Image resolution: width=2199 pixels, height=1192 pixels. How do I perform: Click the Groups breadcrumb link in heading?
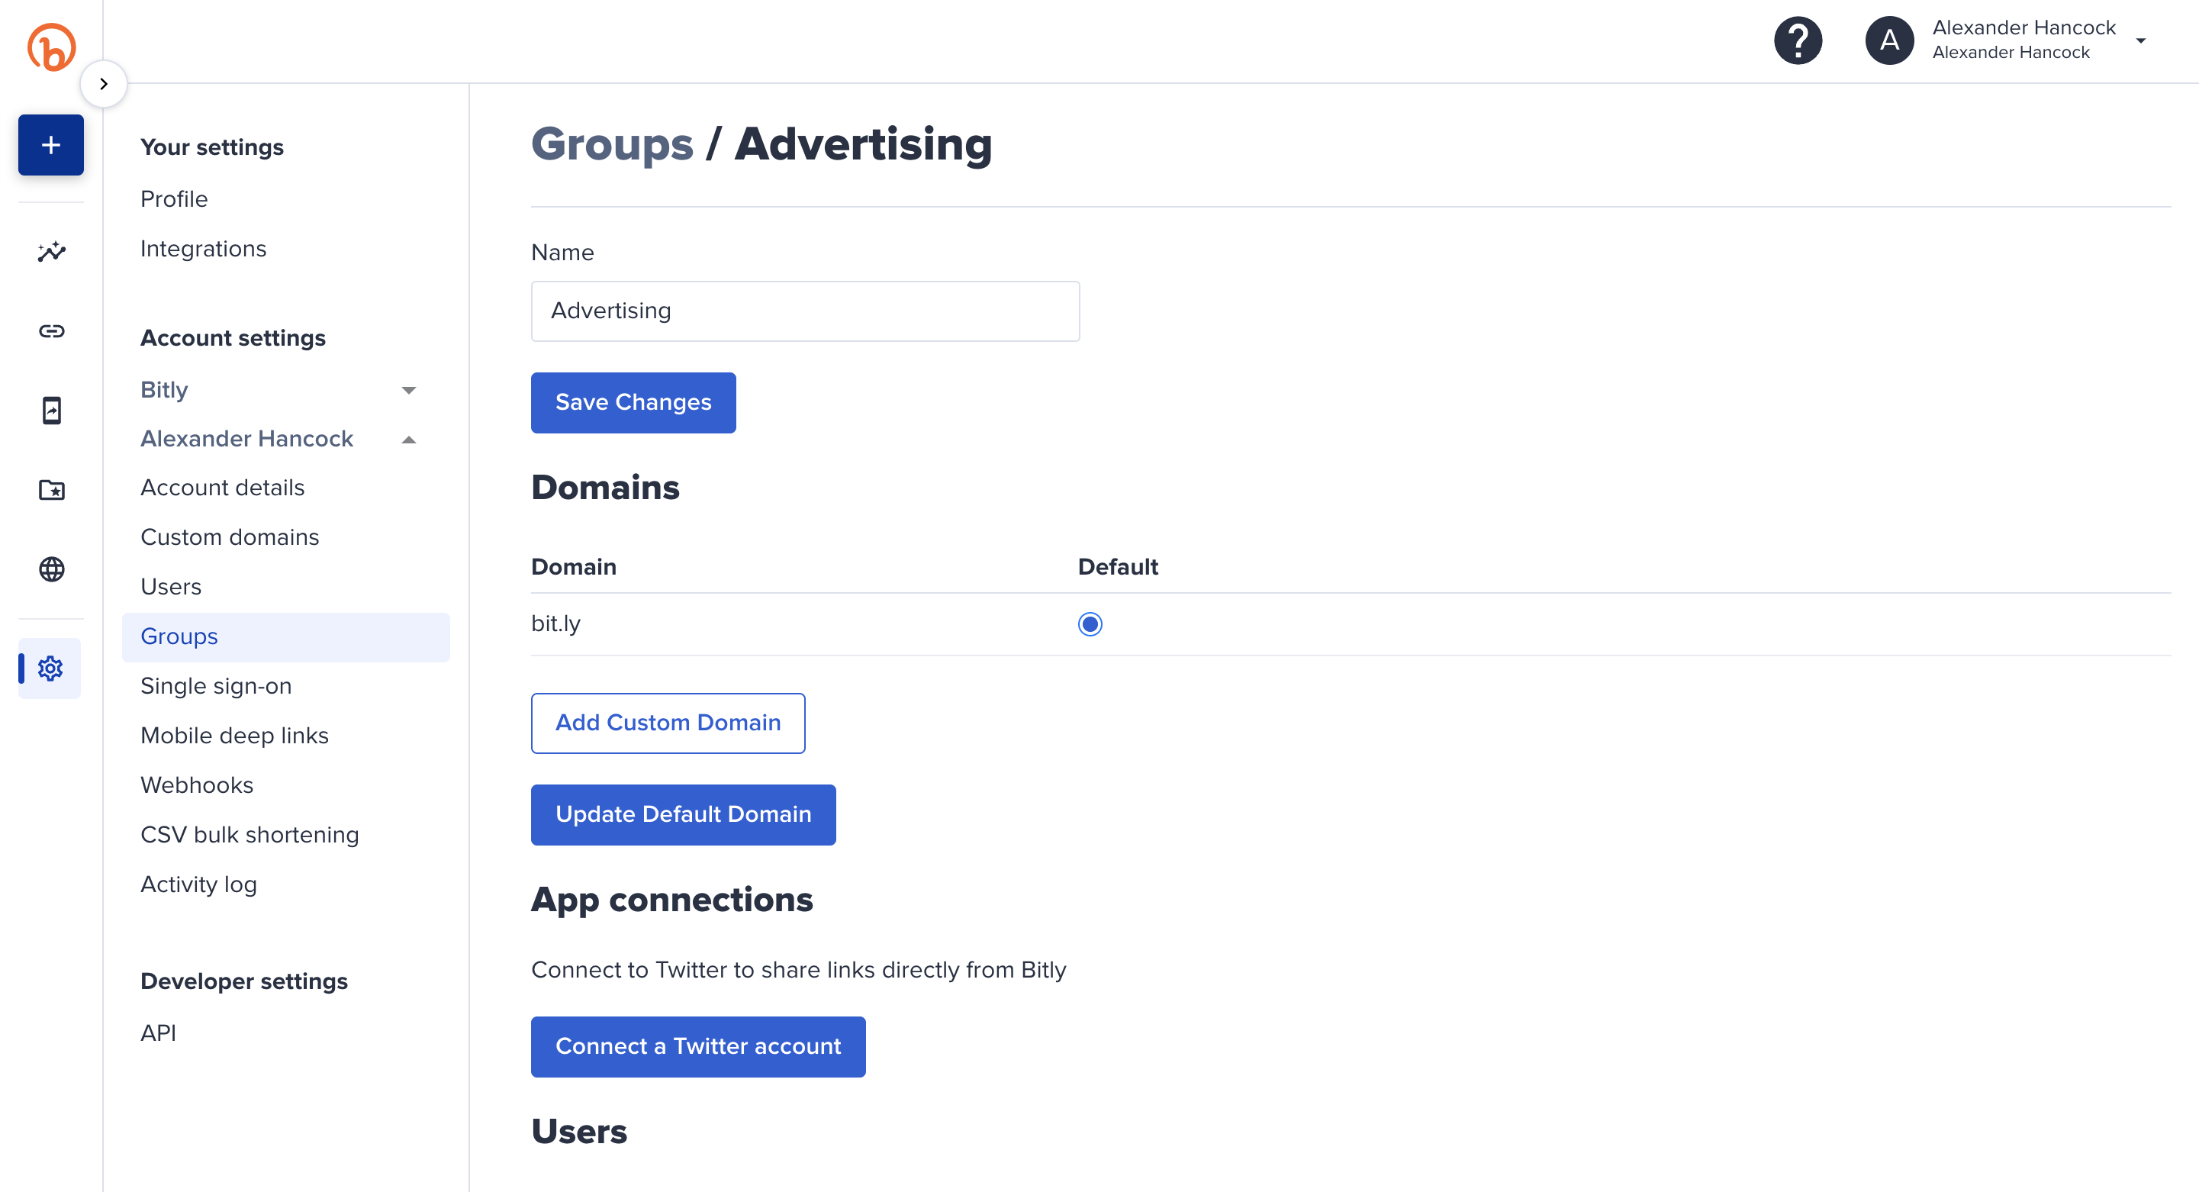point(612,143)
